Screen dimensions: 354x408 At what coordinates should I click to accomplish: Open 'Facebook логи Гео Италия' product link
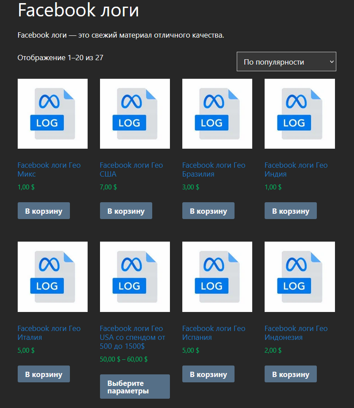49,333
